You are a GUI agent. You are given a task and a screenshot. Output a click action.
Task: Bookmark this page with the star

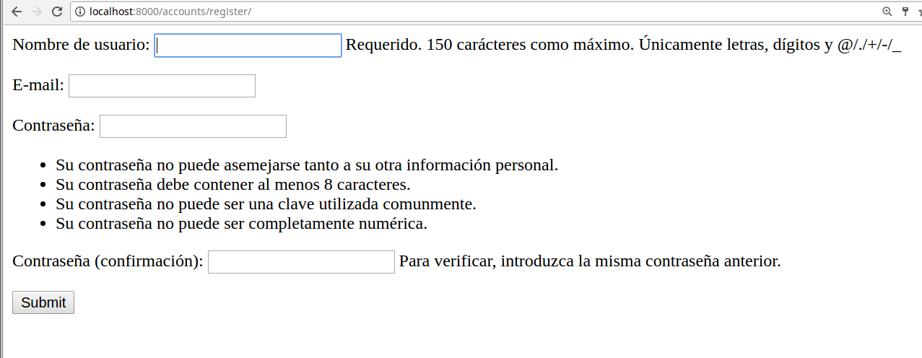click(919, 12)
